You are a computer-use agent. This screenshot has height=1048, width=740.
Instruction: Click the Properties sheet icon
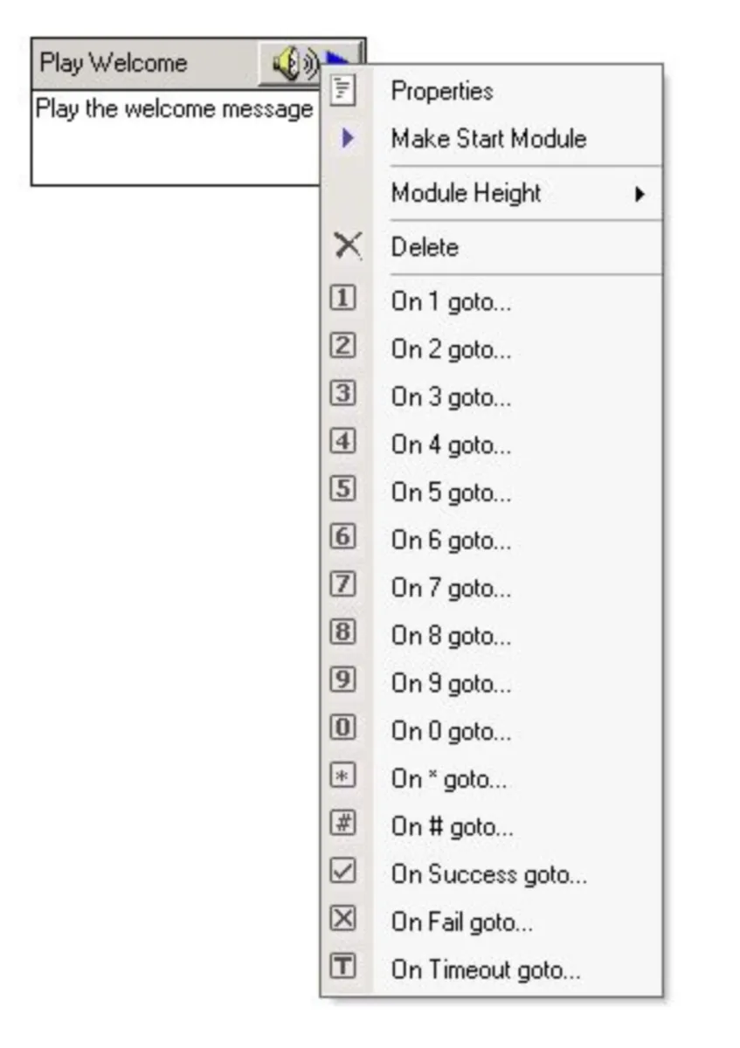[x=345, y=91]
